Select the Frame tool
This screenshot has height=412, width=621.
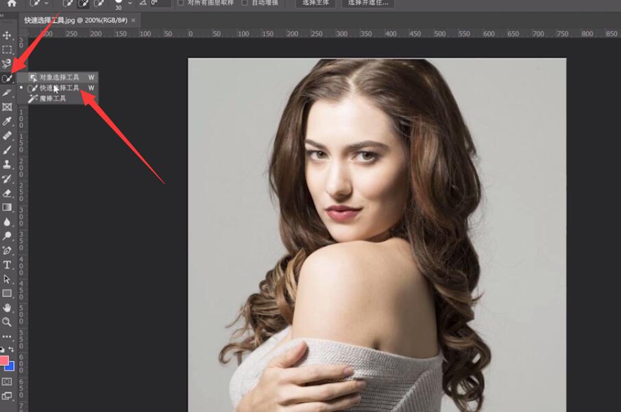click(7, 107)
